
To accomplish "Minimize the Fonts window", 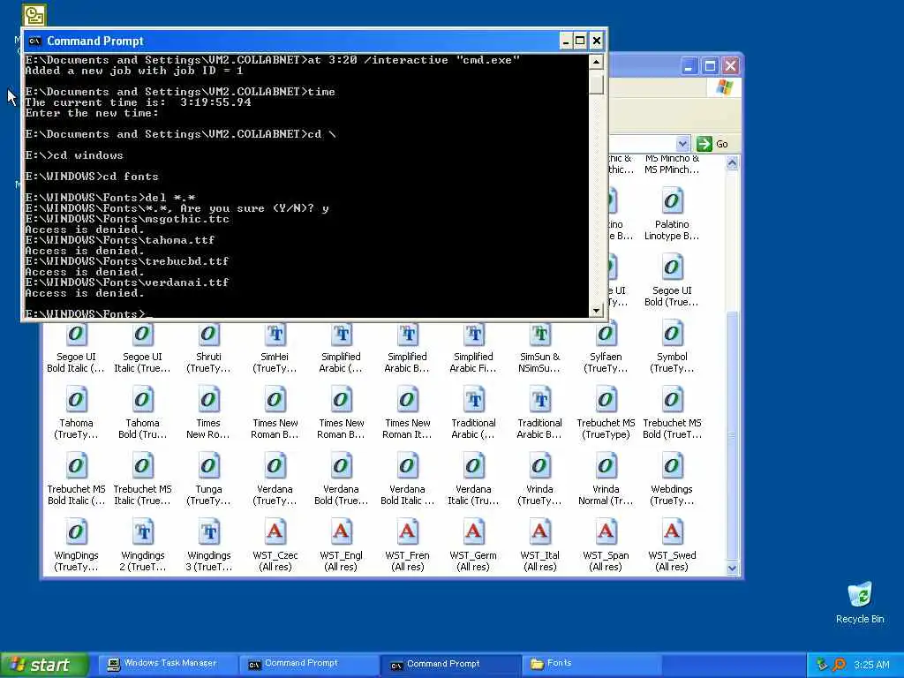I will pyautogui.click(x=689, y=66).
